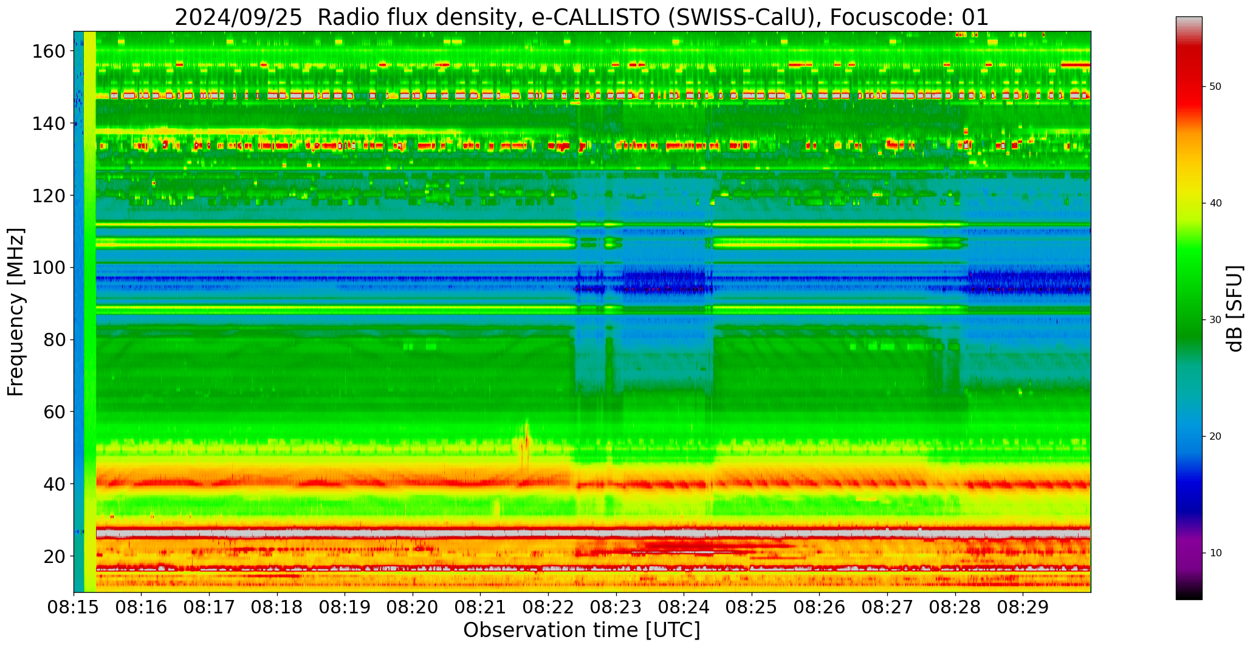Screen dimensions: 1253x648
Task: Click the 08:22 time tick label
Action: click(x=548, y=607)
